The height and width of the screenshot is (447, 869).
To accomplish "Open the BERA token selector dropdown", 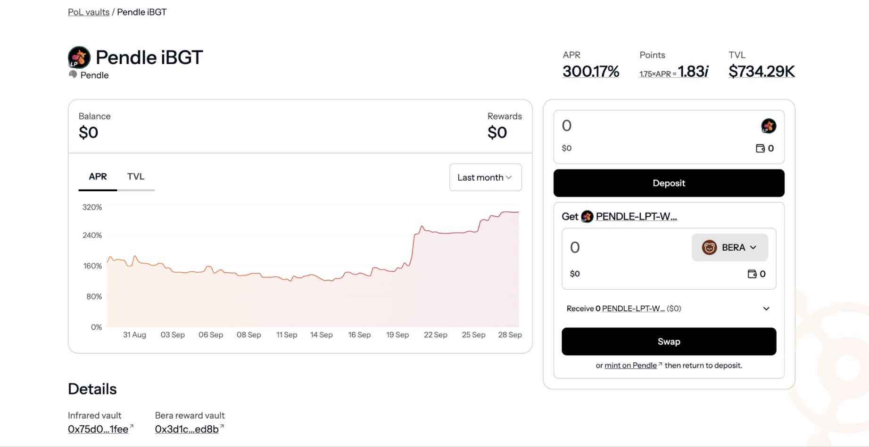I will [x=729, y=247].
